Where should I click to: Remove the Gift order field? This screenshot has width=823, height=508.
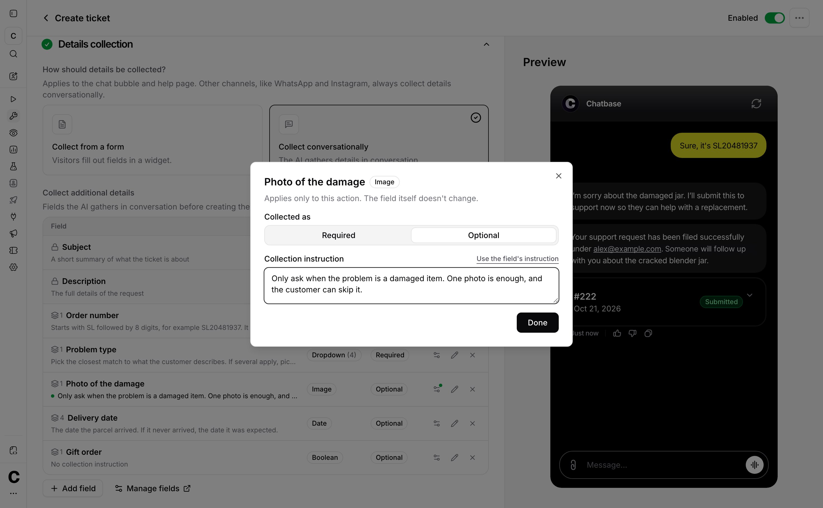coord(472,458)
